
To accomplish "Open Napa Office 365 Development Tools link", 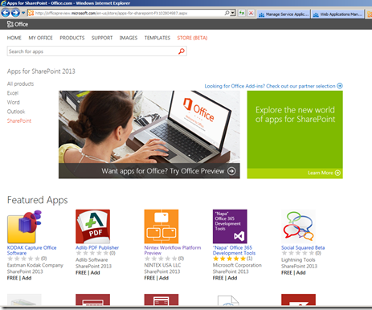I will click(234, 251).
